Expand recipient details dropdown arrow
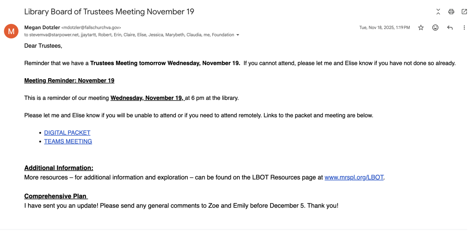473x232 pixels. [x=238, y=35]
